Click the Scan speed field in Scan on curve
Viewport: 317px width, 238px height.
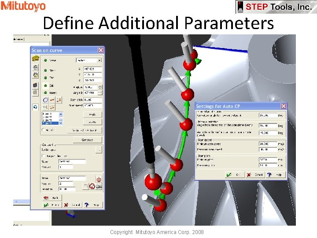pyautogui.click(x=92, y=105)
